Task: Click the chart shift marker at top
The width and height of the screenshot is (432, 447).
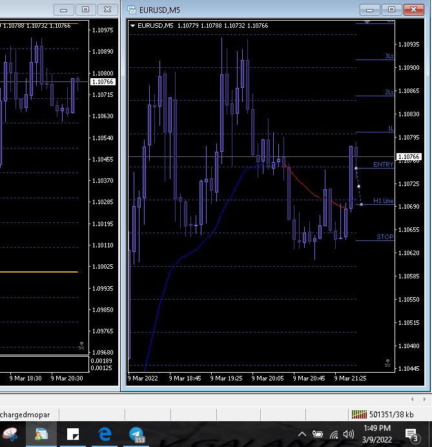Action: click(x=367, y=22)
